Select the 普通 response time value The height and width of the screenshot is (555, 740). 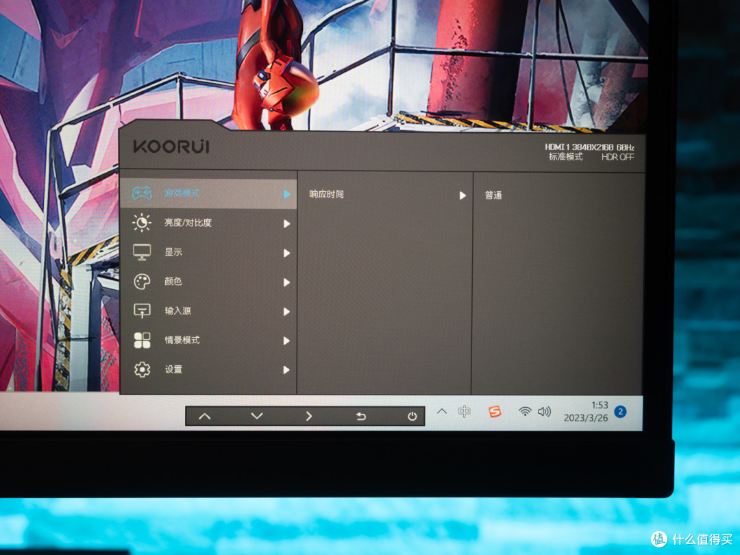pos(493,195)
